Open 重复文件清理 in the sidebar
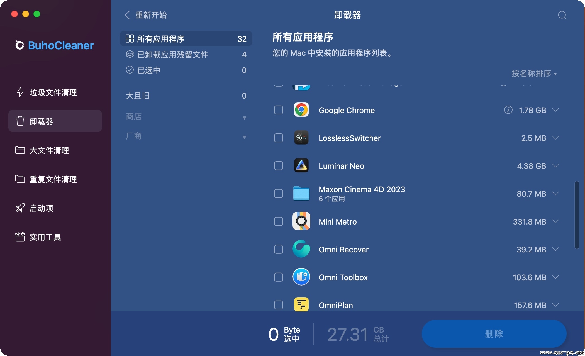 click(x=55, y=179)
